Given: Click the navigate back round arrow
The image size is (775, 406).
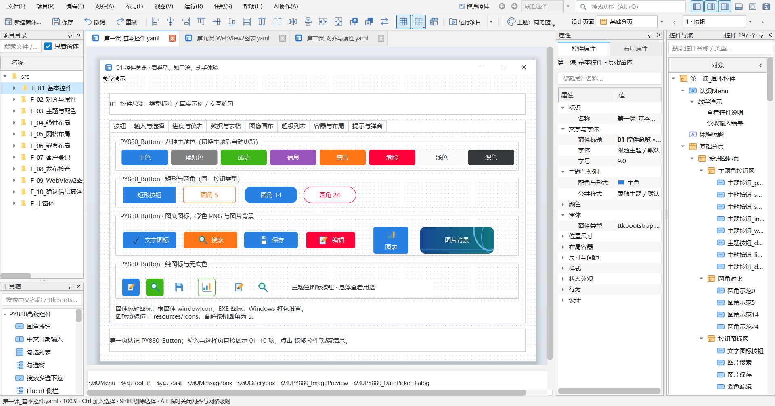Looking at the screenshot, I should pyautogui.click(x=502, y=6).
